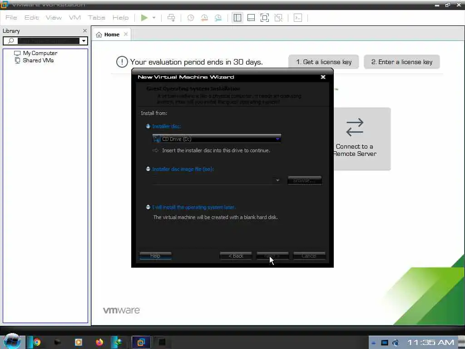
Task: Toggle the thumbnail bar view icon
Action: [251, 18]
